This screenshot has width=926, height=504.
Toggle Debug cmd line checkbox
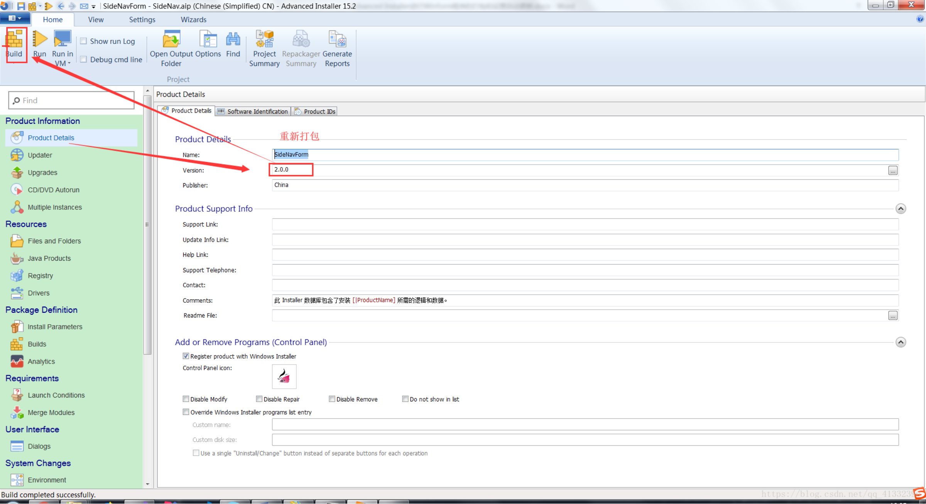(83, 59)
